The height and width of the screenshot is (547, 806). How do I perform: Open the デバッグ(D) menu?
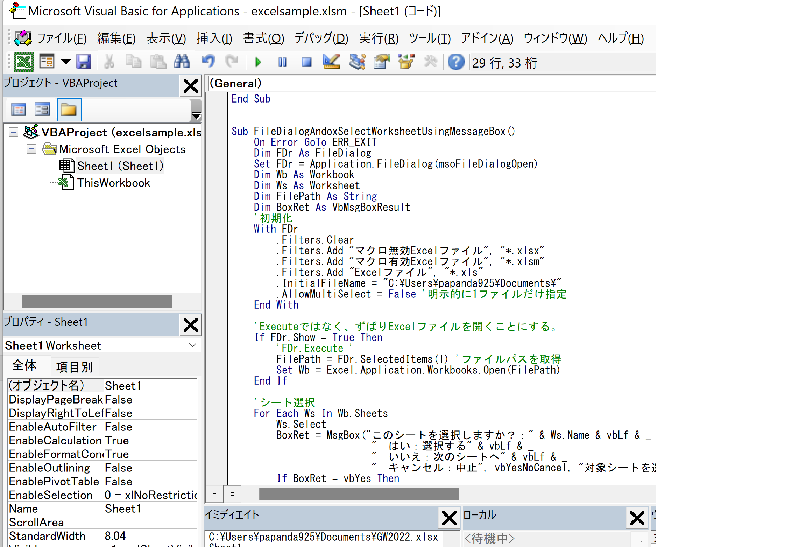point(321,38)
